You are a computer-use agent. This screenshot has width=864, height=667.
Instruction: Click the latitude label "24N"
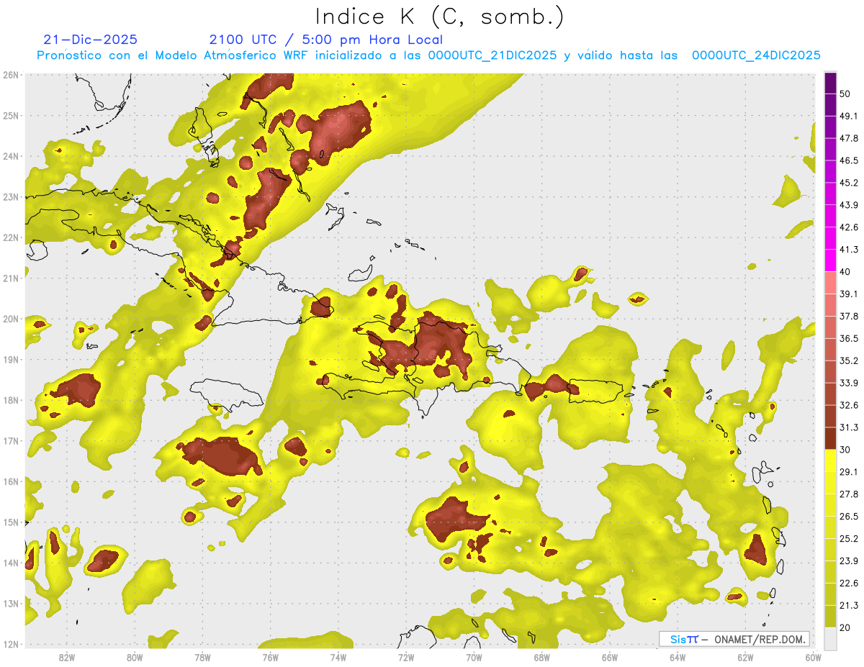[x=11, y=156]
